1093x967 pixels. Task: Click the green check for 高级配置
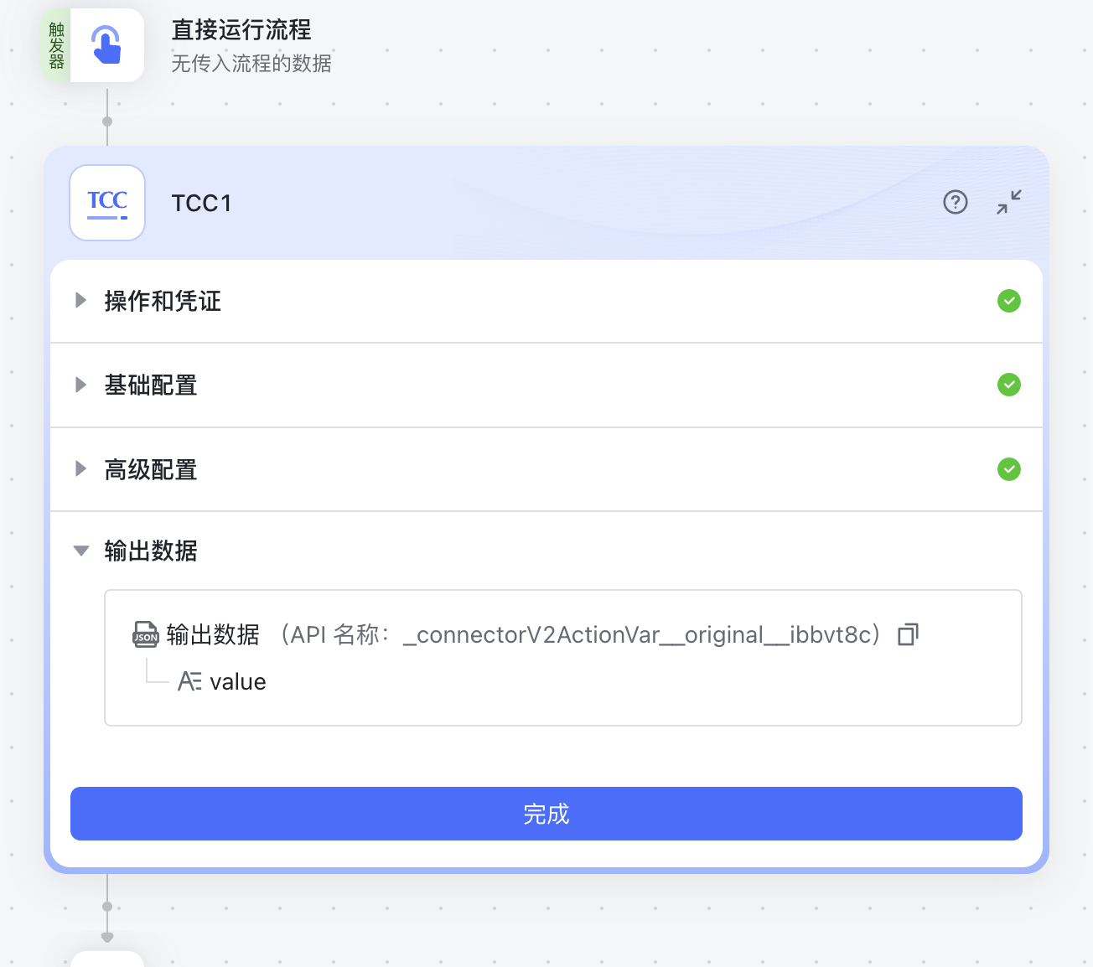point(1009,469)
